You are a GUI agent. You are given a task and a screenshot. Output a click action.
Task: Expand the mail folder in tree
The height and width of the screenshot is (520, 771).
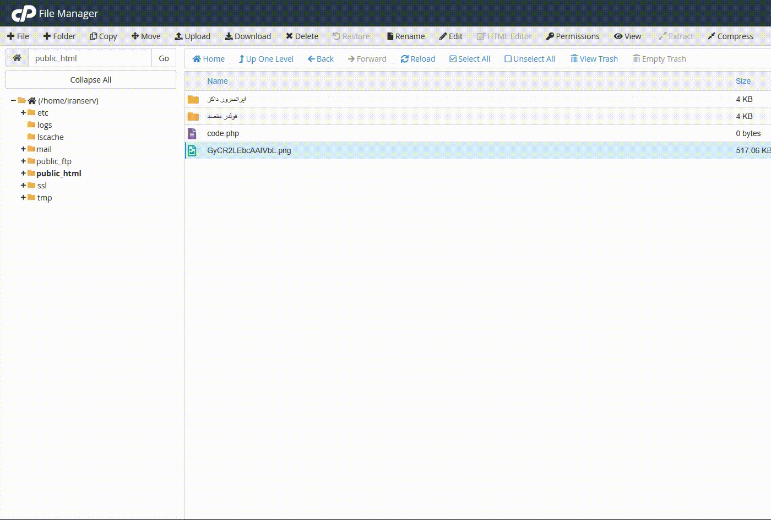[x=23, y=149]
